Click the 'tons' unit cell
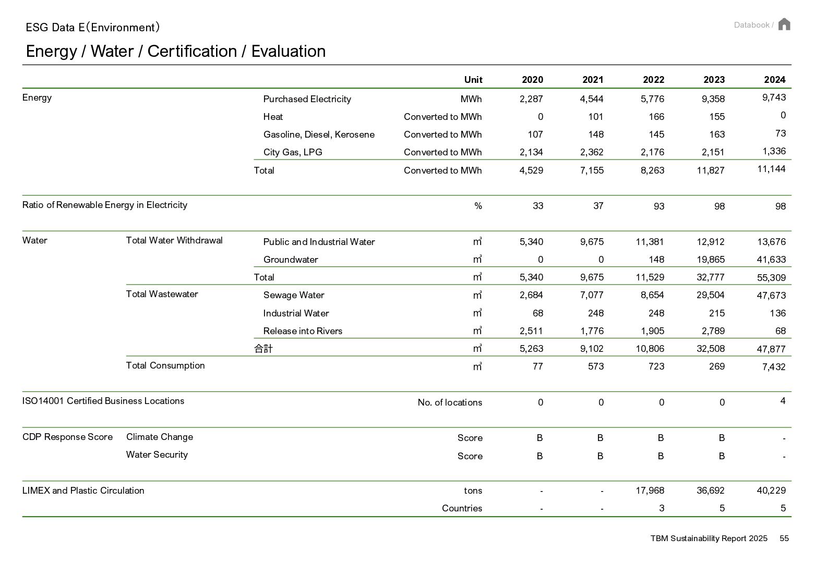 coord(473,491)
